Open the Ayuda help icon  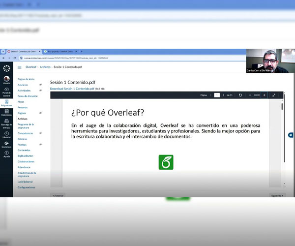pyautogui.click(x=6, y=153)
